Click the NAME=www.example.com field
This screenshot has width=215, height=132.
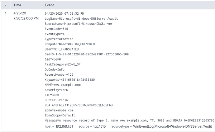coord(63,85)
